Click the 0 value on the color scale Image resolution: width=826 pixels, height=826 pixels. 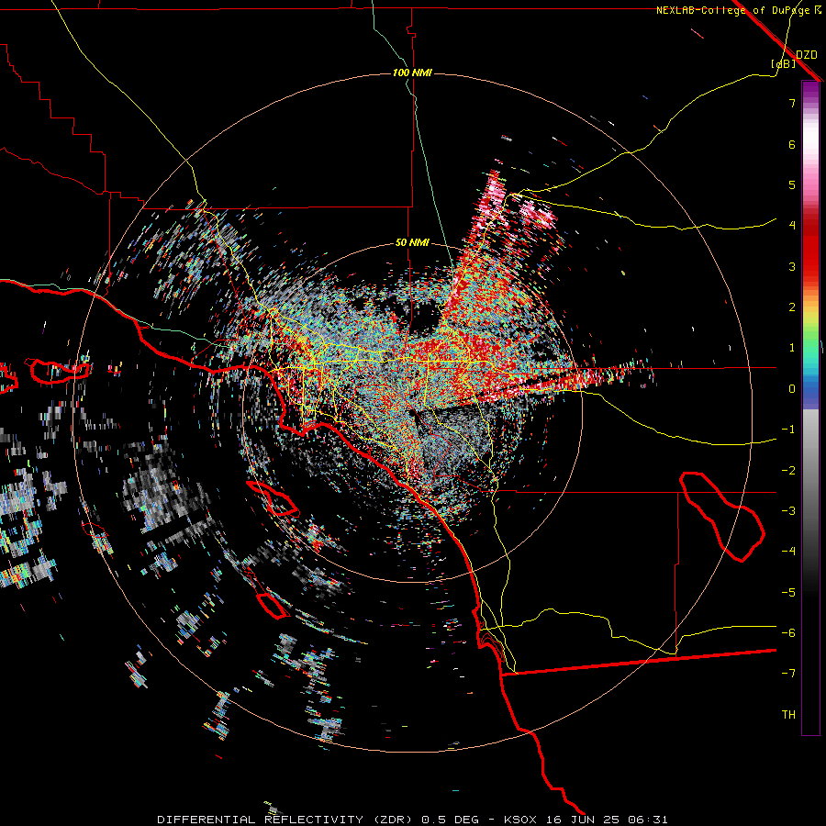point(792,389)
